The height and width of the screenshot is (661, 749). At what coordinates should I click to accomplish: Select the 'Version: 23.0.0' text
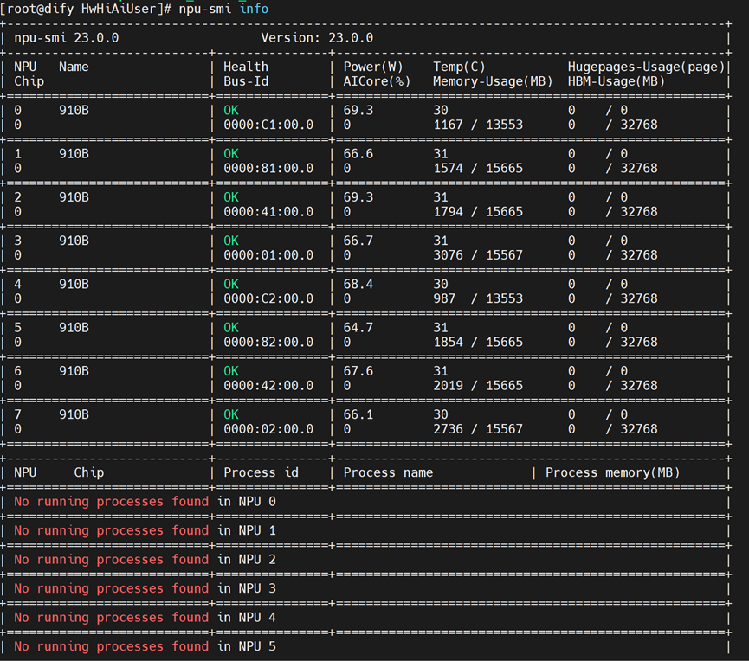point(317,38)
